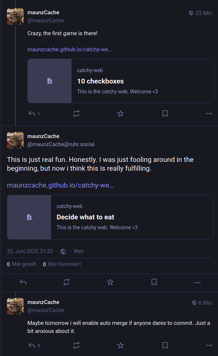
Task: Expand more options on the last post
Action: click(209, 345)
